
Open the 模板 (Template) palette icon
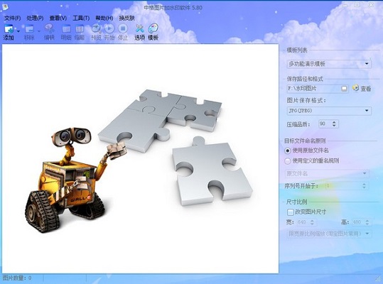153,28
